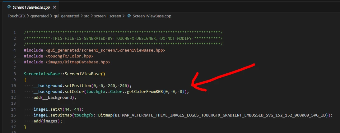Click the C++ file icon on the tab

pos(9,7)
